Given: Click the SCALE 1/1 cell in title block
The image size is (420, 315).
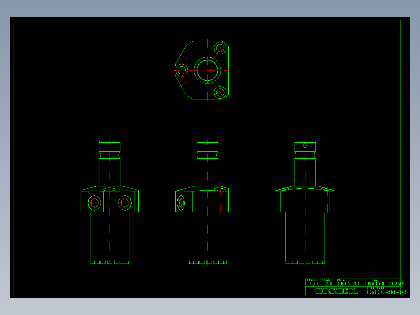Looking at the screenshot, I should 313,282.
